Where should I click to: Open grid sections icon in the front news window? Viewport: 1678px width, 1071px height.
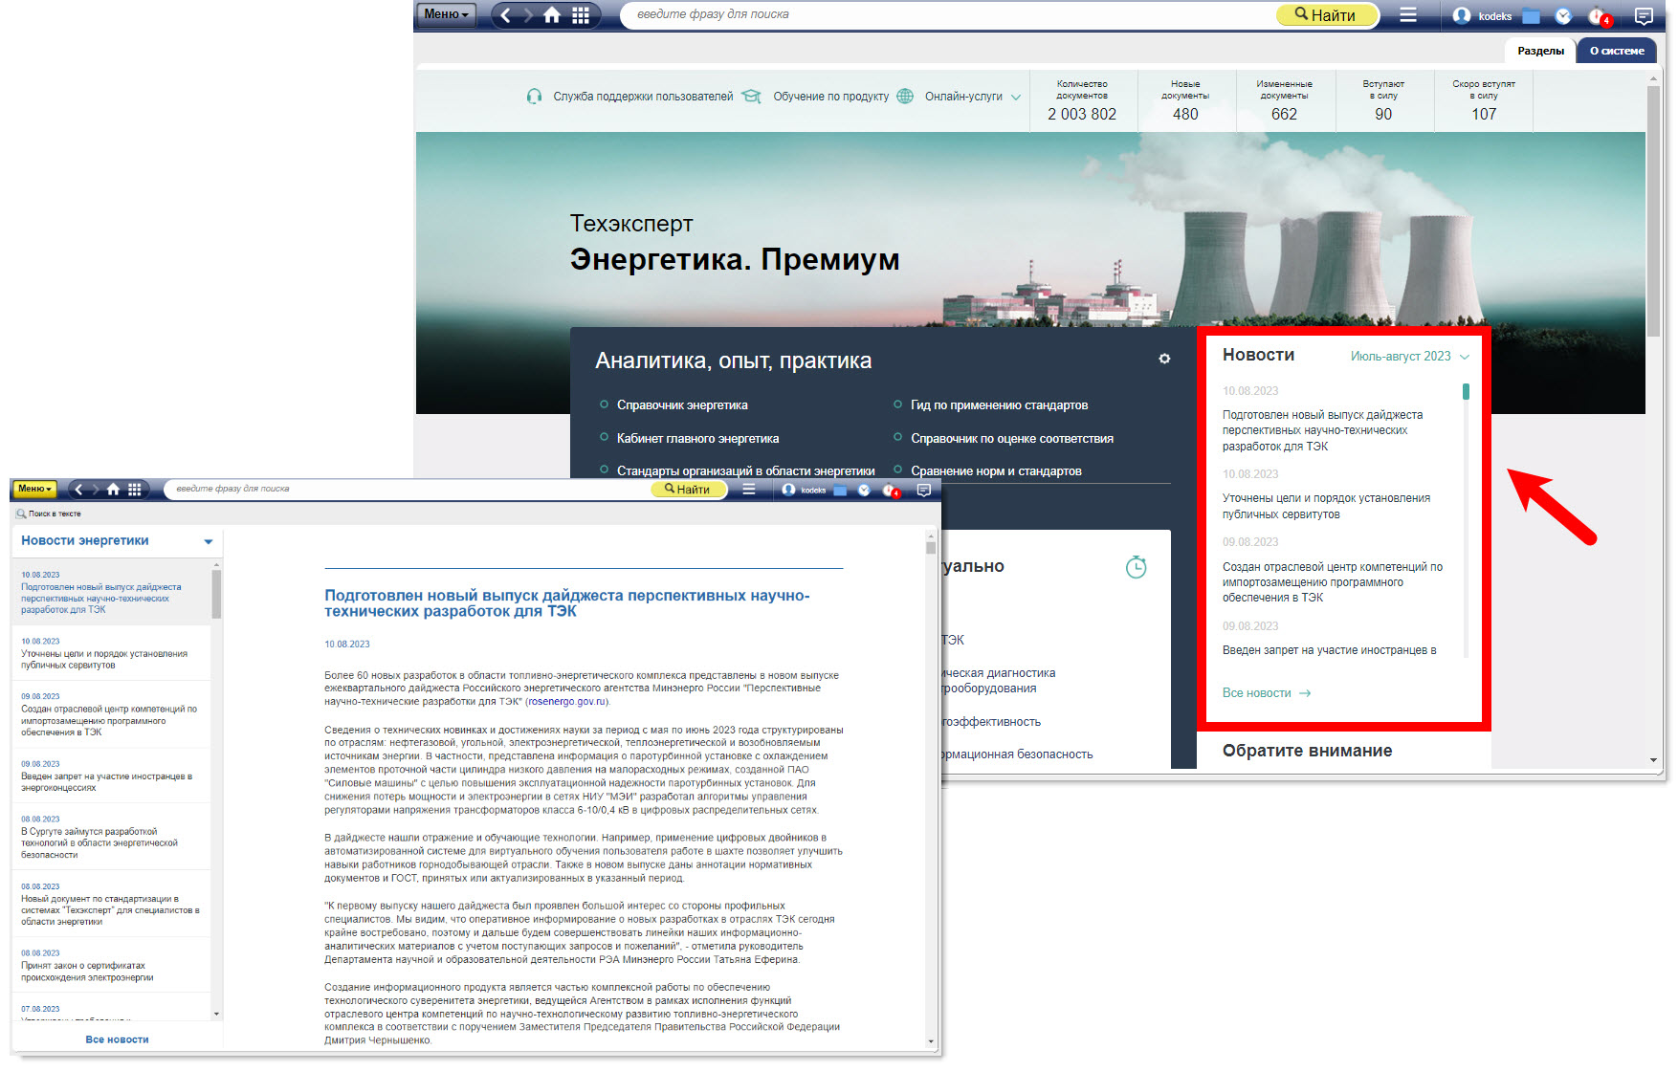click(134, 490)
